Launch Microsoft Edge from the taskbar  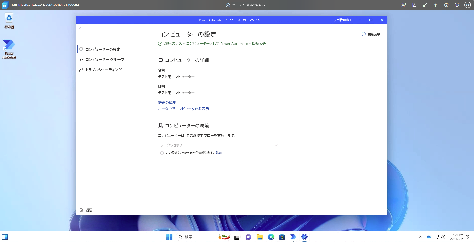pyautogui.click(x=271, y=237)
